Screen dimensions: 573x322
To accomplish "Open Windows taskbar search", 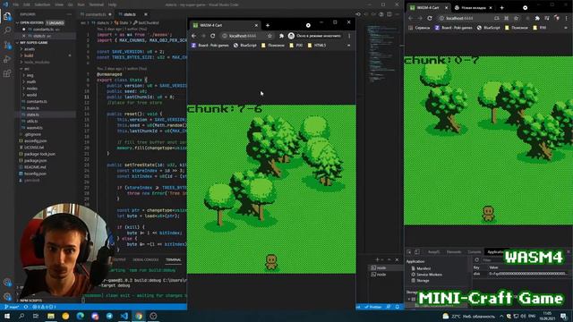I will point(21,316).
